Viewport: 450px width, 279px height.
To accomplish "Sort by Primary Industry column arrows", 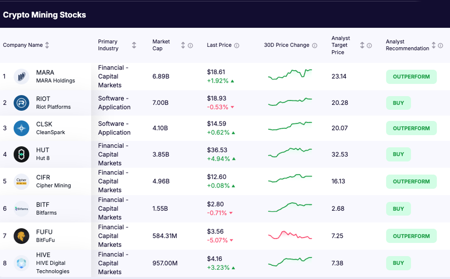I will click(x=134, y=45).
